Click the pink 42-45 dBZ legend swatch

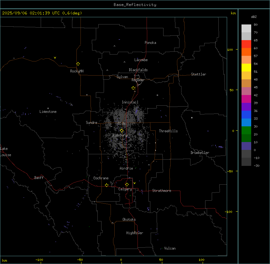[246, 91]
